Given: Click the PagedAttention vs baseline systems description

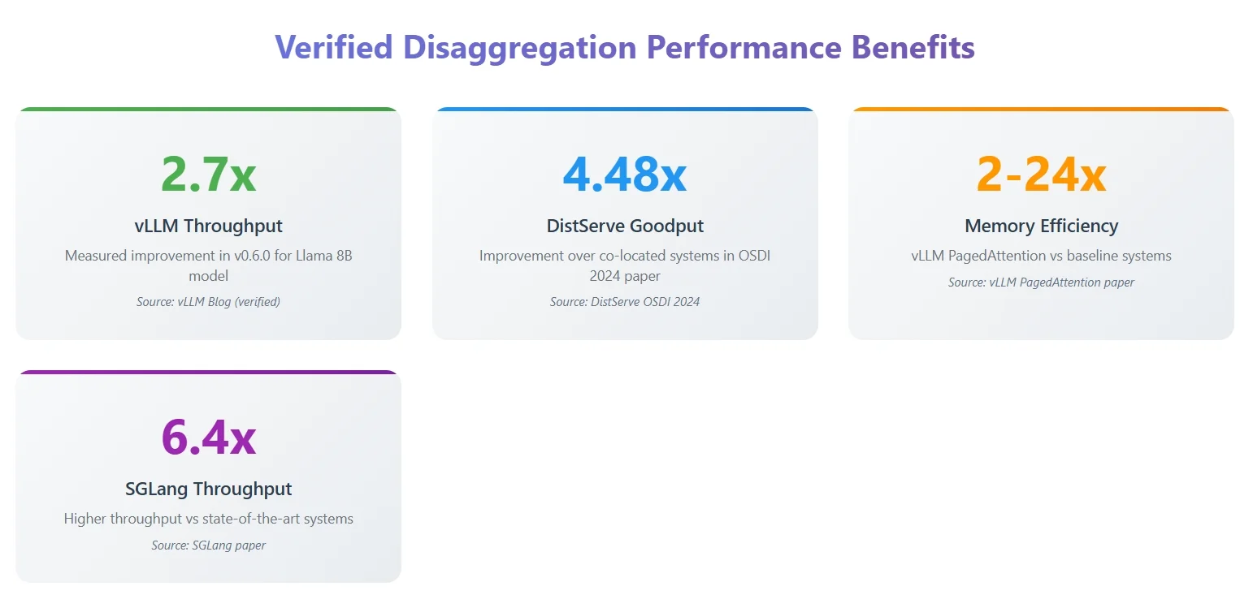Looking at the screenshot, I should pos(1041,256).
